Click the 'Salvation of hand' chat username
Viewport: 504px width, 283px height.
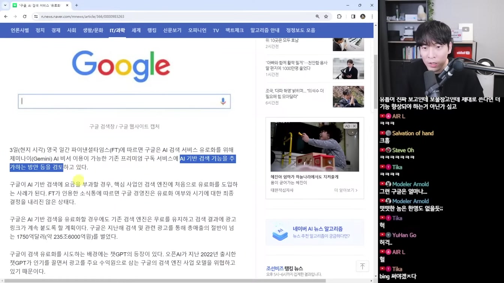coord(412,133)
